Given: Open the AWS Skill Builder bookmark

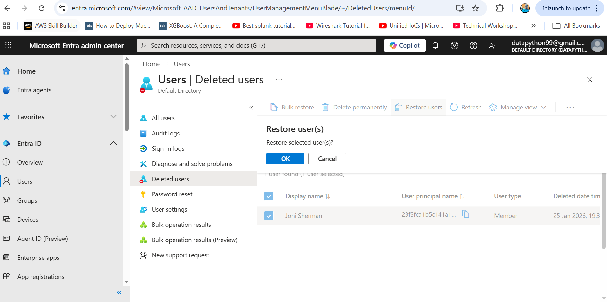Looking at the screenshot, I should point(51,26).
